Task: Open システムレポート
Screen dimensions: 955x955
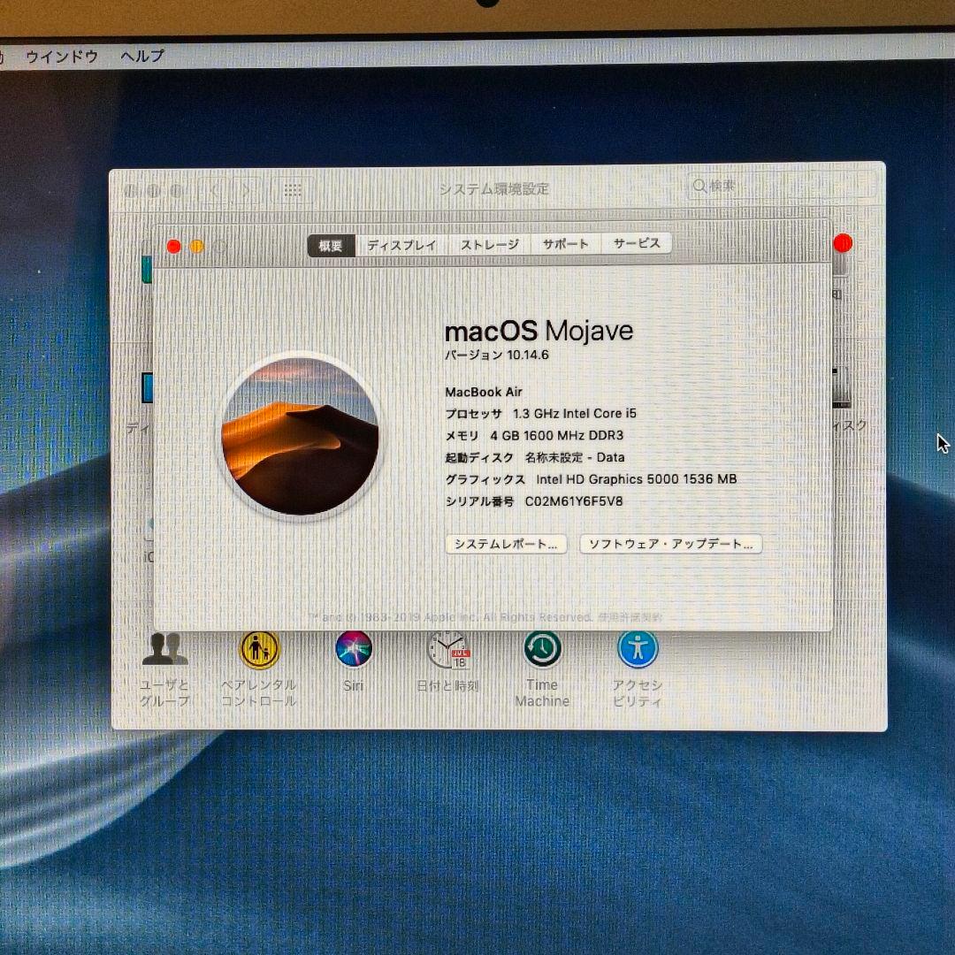Action: tap(504, 544)
